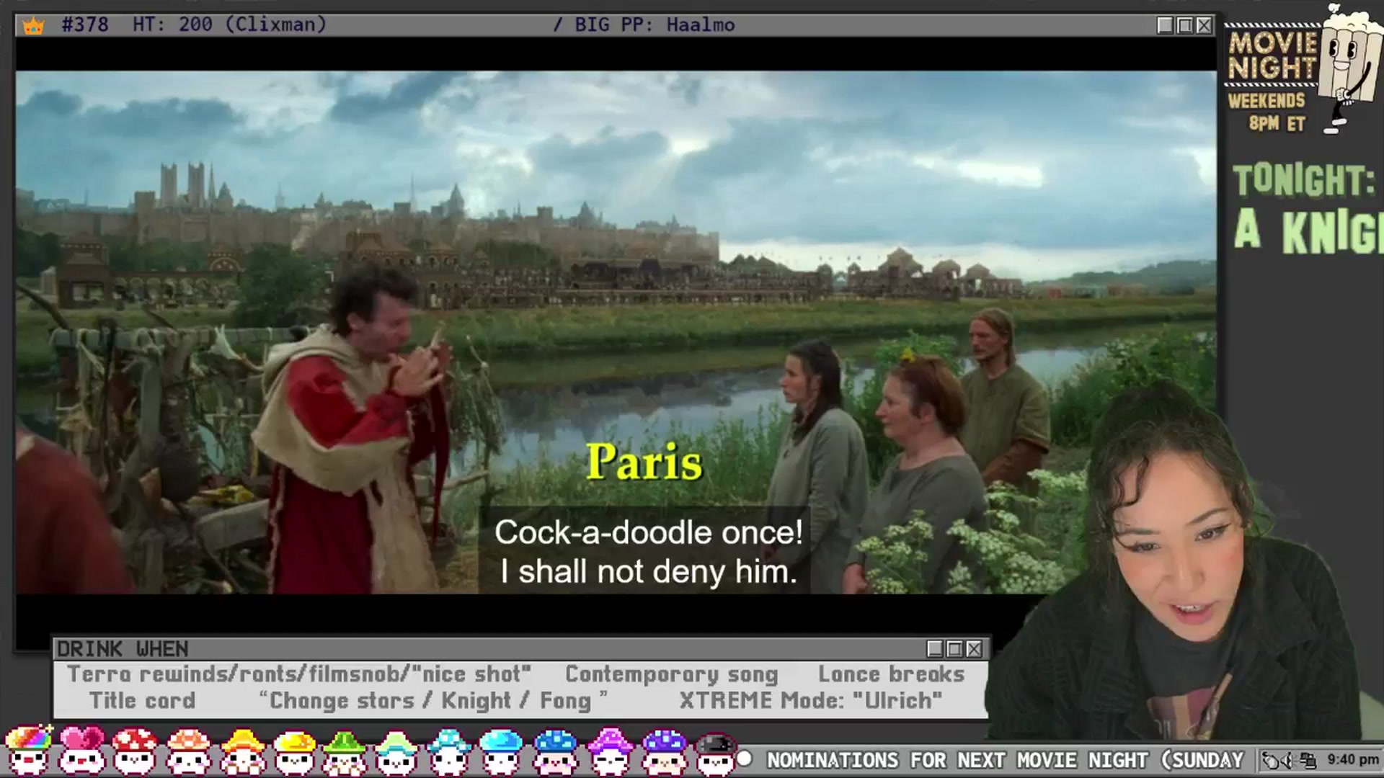Select the pink heart mushroom icon

pyautogui.click(x=81, y=750)
